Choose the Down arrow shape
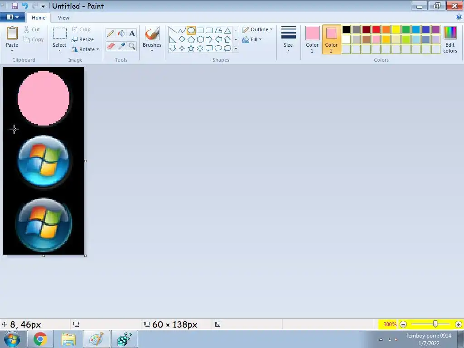This screenshot has width=464, height=348. tap(173, 48)
